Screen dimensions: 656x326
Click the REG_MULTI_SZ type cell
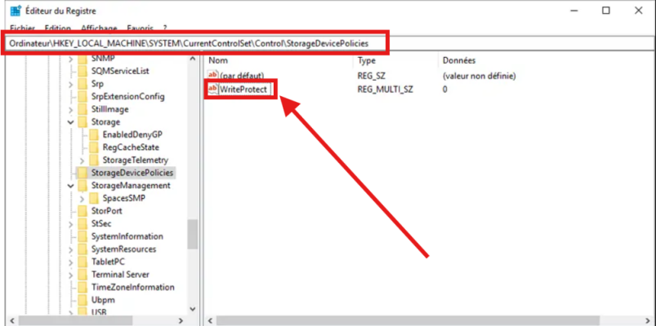(385, 90)
